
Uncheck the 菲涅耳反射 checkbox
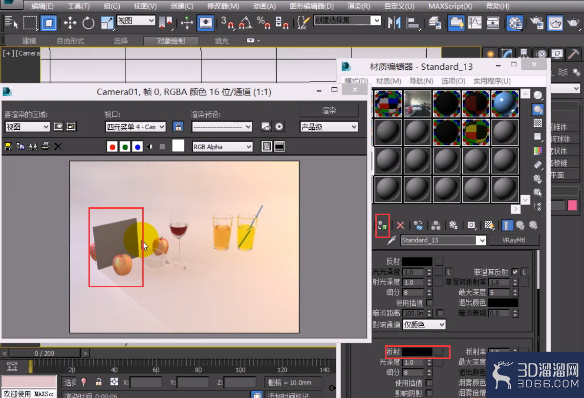click(x=515, y=272)
